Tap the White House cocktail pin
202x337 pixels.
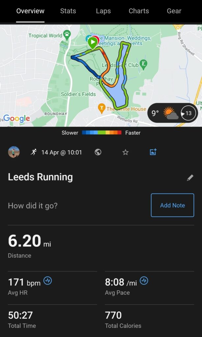tap(102, 108)
